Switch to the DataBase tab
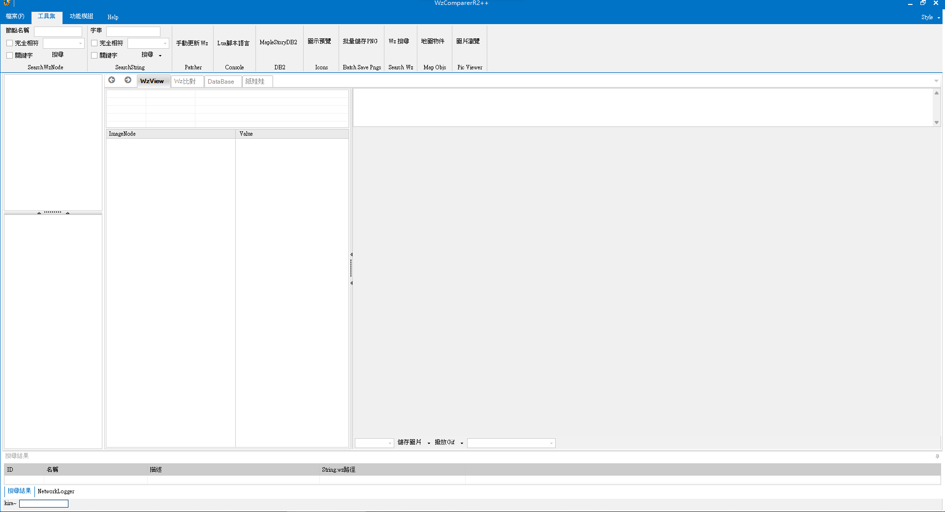This screenshot has height=512, width=945. tap(221, 82)
